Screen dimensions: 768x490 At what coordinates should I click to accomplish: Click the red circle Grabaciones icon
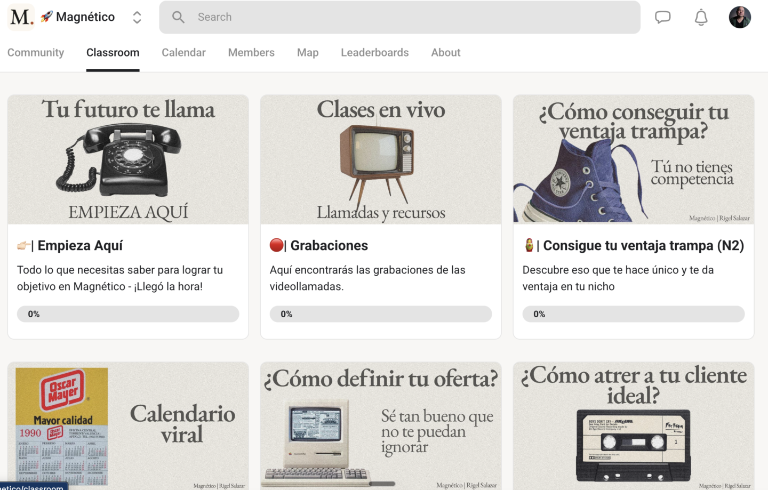click(x=276, y=245)
